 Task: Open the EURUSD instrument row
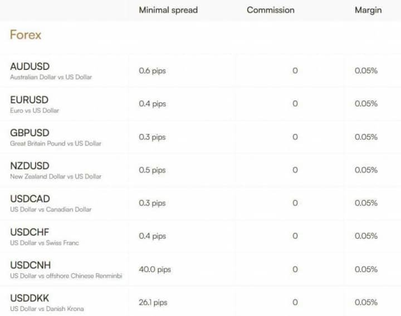click(x=29, y=100)
